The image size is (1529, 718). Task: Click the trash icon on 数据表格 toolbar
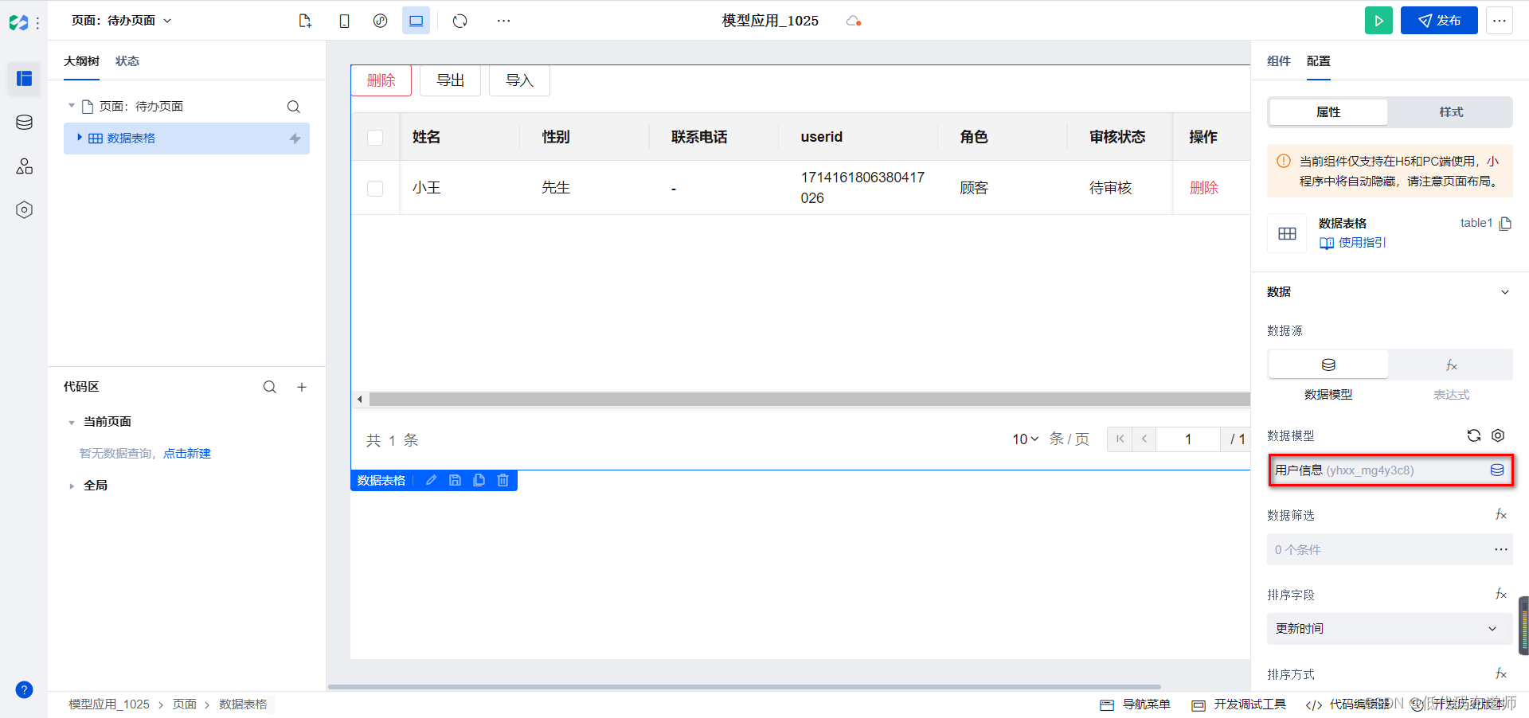pyautogui.click(x=502, y=480)
